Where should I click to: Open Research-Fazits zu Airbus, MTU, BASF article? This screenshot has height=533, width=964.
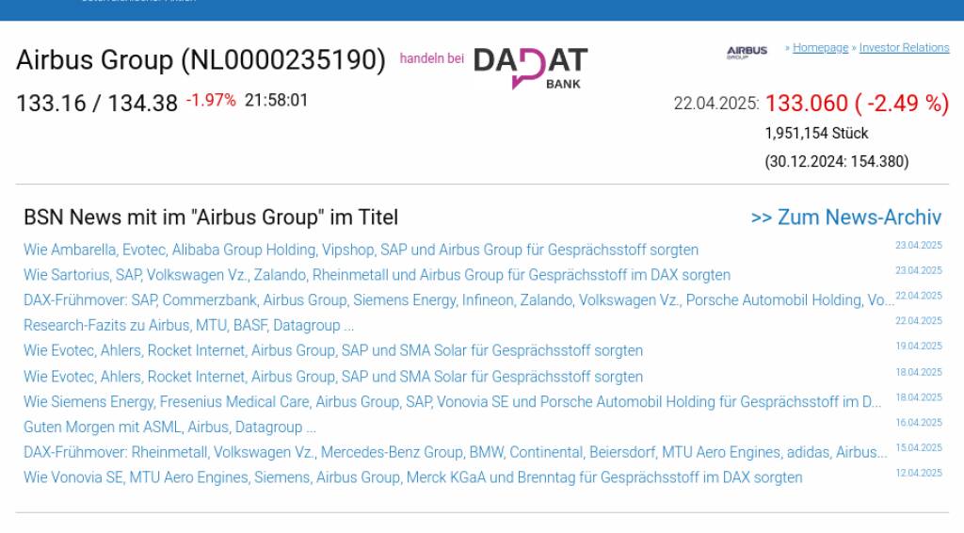point(188,326)
